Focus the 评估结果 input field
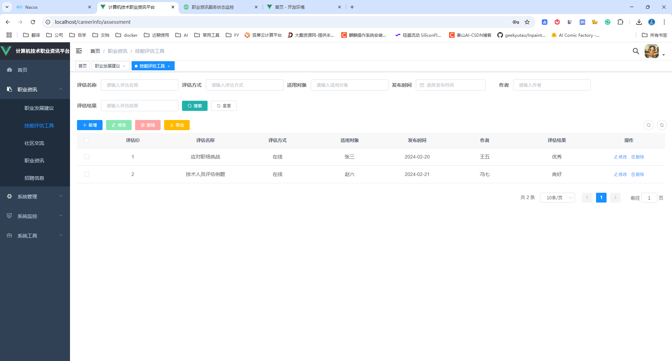Screen dimensions: 672x361 point(140,106)
